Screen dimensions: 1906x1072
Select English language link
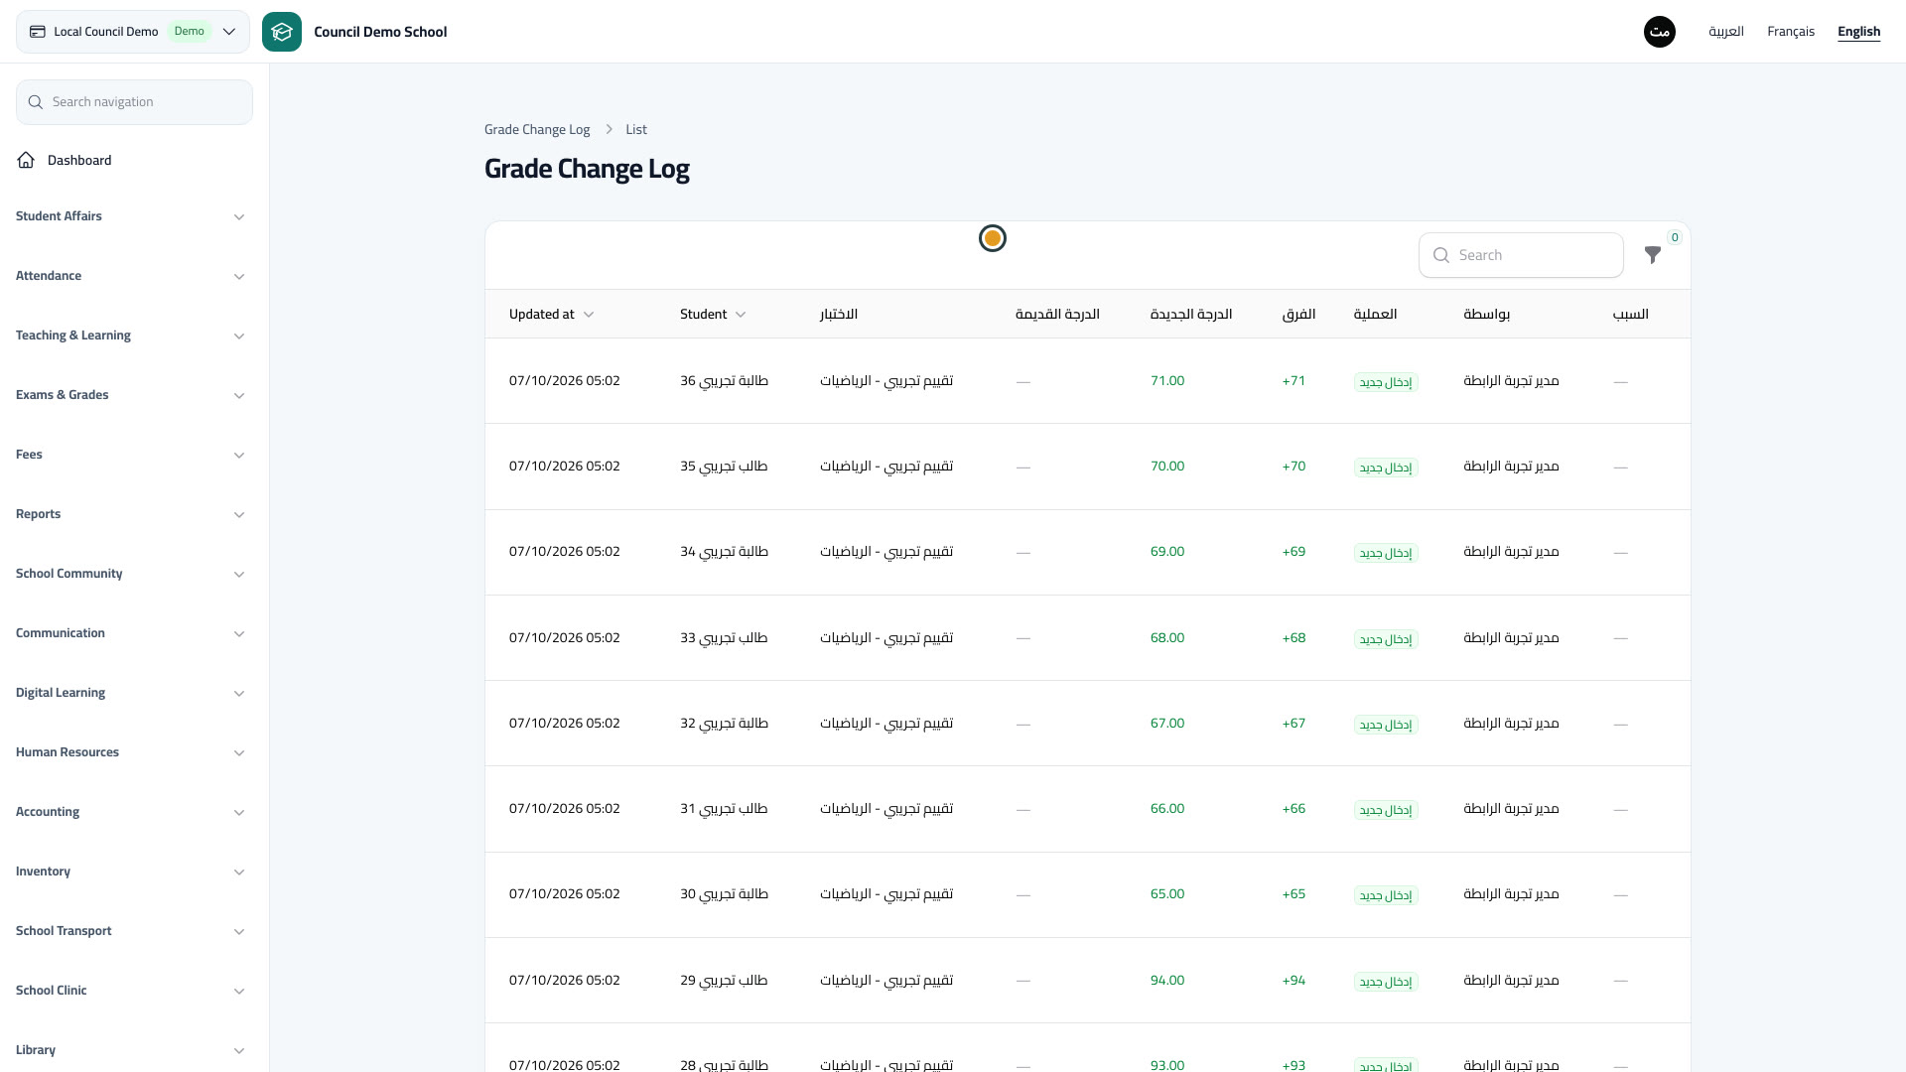point(1858,32)
